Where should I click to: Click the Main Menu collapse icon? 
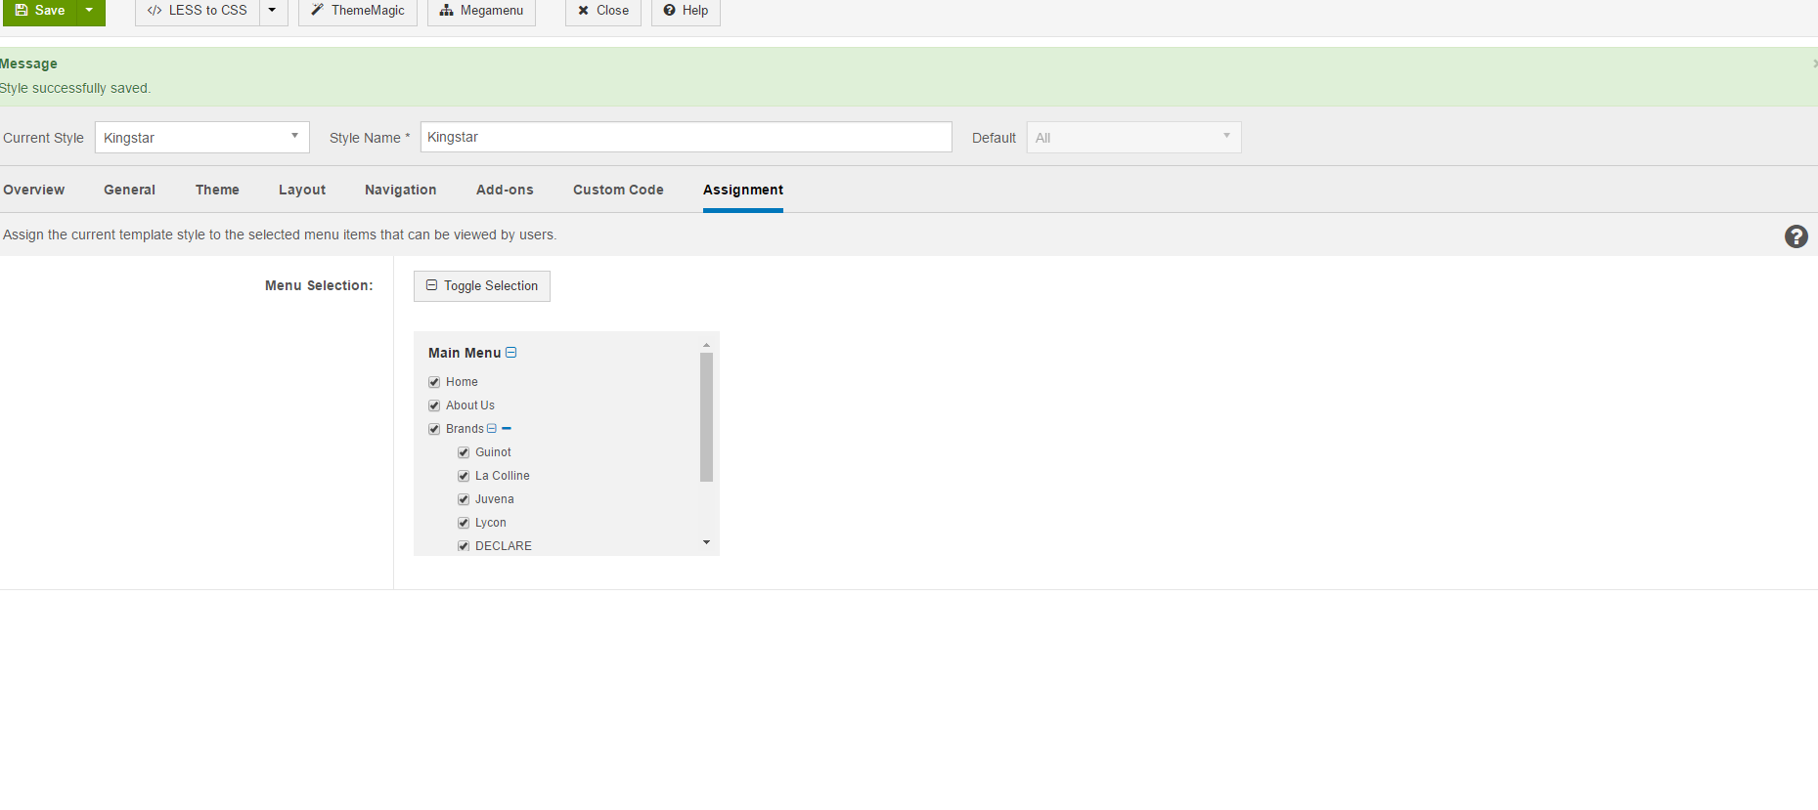510,353
